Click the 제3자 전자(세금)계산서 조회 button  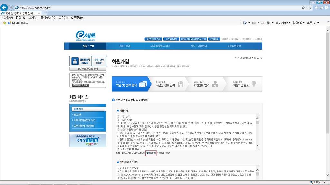pyautogui.click(x=193, y=39)
